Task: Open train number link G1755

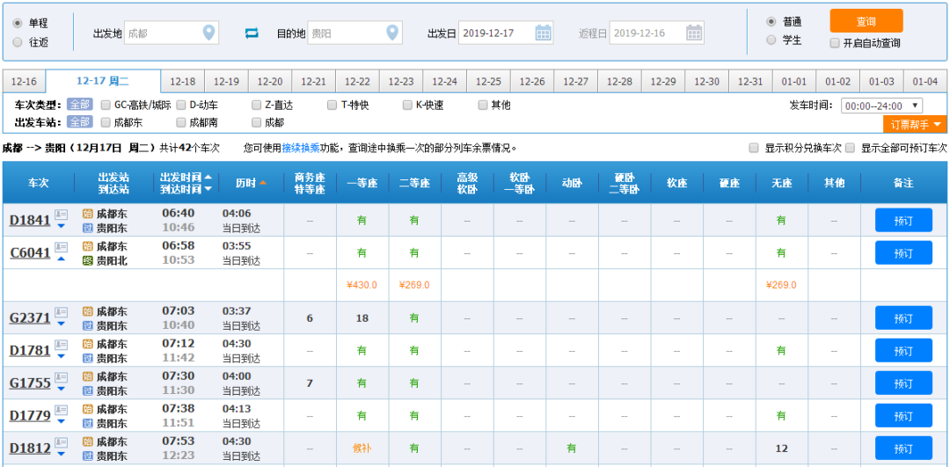Action: click(x=30, y=383)
